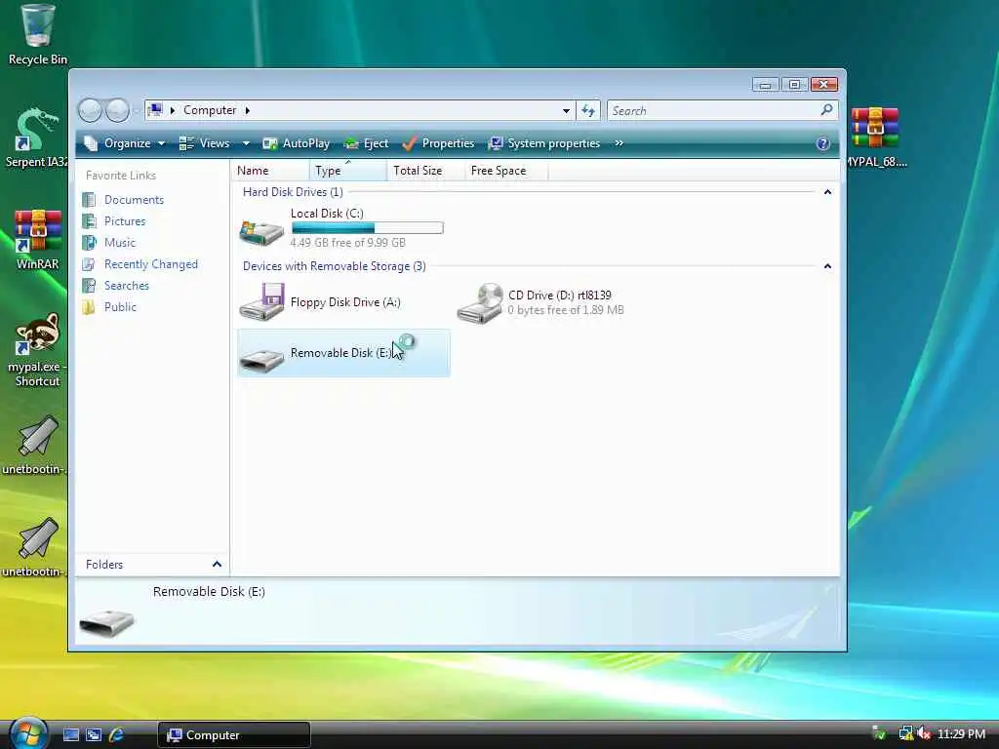The image size is (999, 749).
Task: Click the Forward navigation arrow button
Action: click(117, 111)
